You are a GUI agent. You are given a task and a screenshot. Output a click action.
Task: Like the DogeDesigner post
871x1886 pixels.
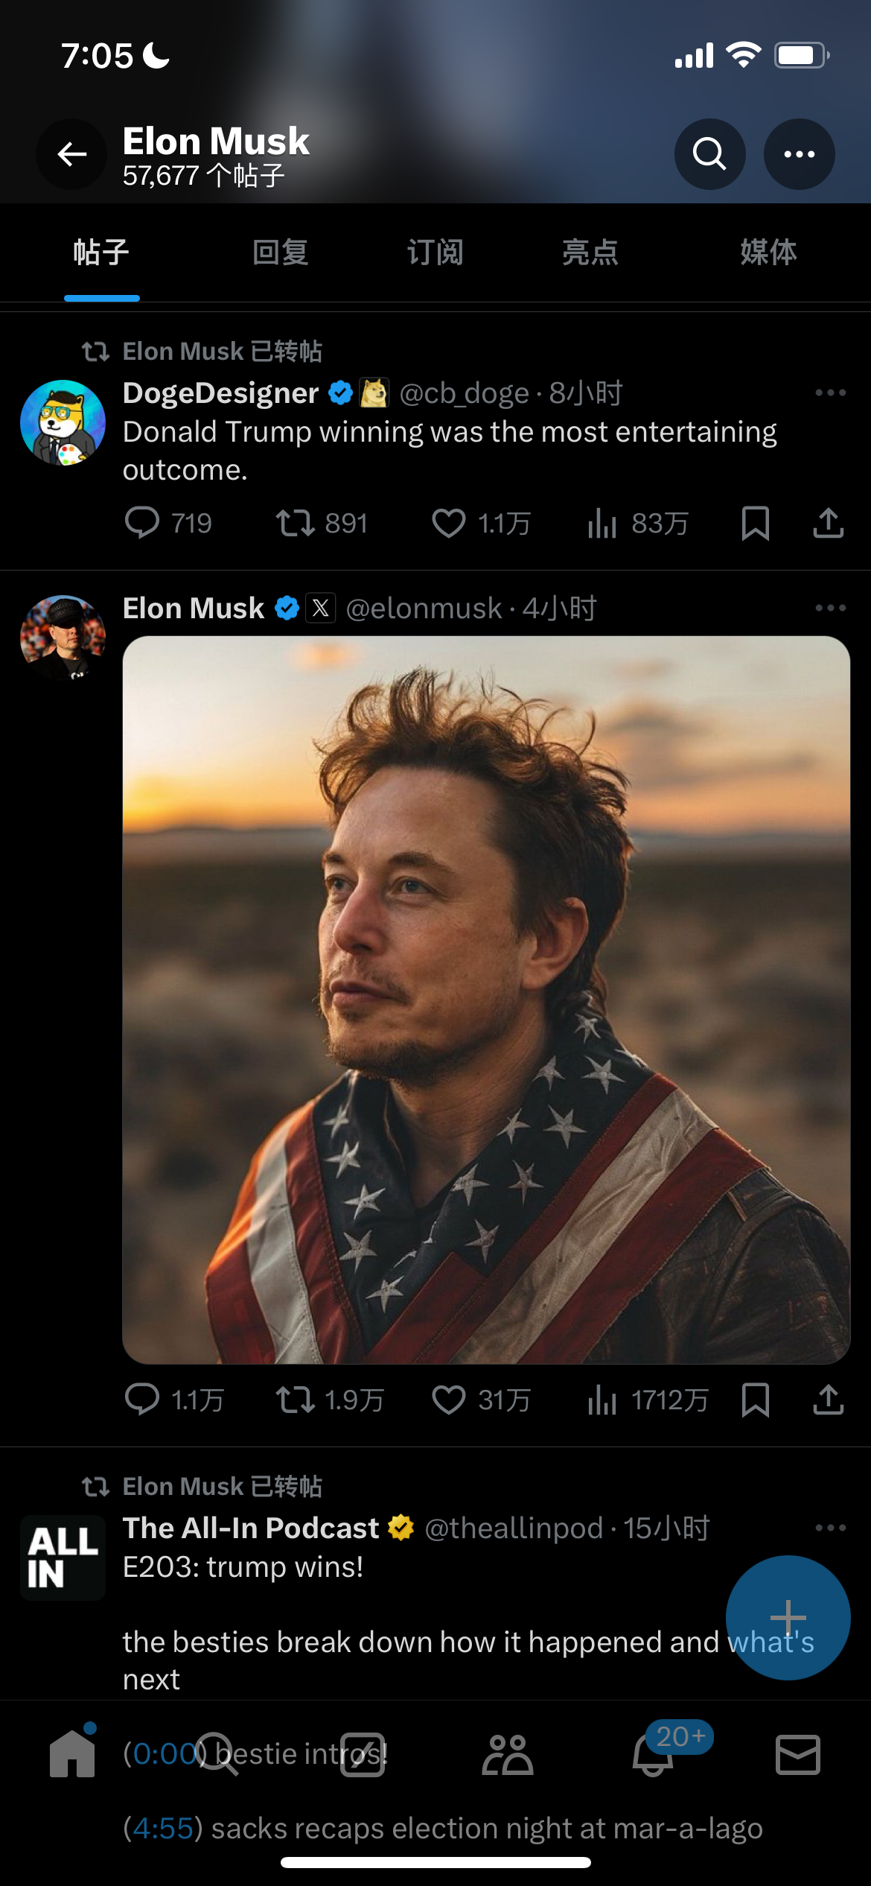point(449,523)
